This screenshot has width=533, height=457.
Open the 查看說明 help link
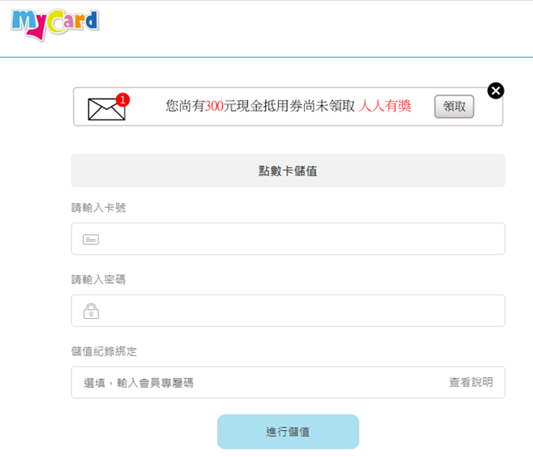point(471,382)
